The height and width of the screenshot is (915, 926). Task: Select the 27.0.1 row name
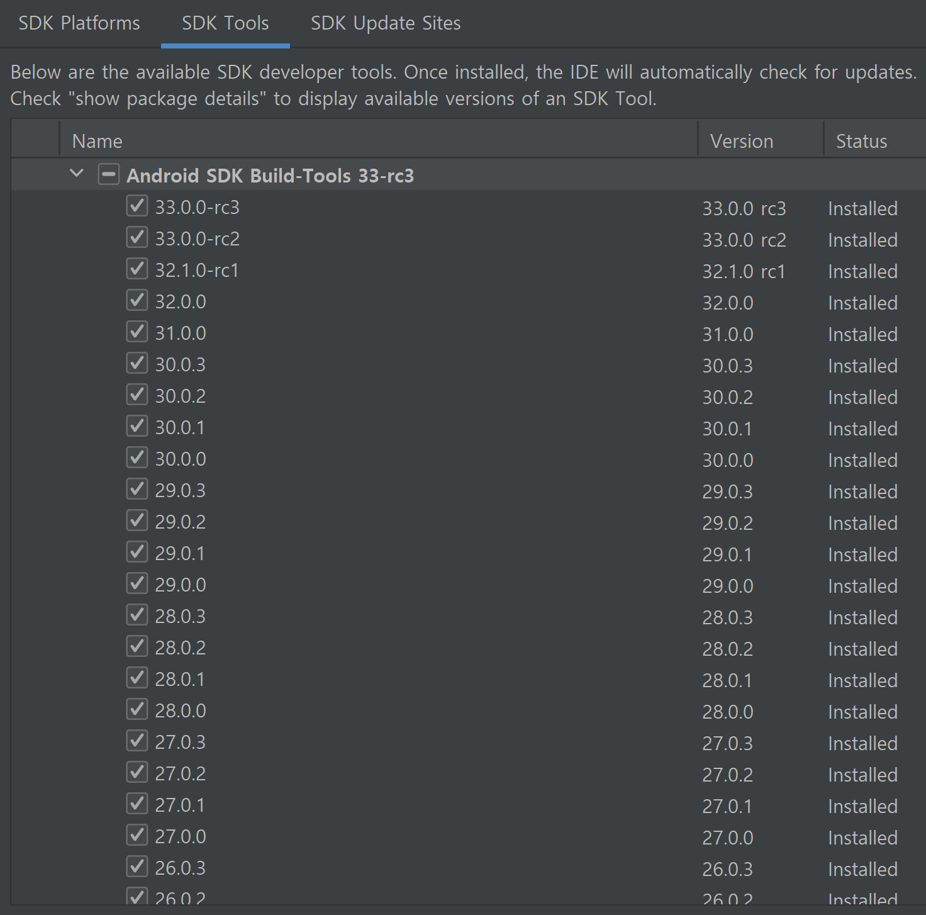click(180, 806)
